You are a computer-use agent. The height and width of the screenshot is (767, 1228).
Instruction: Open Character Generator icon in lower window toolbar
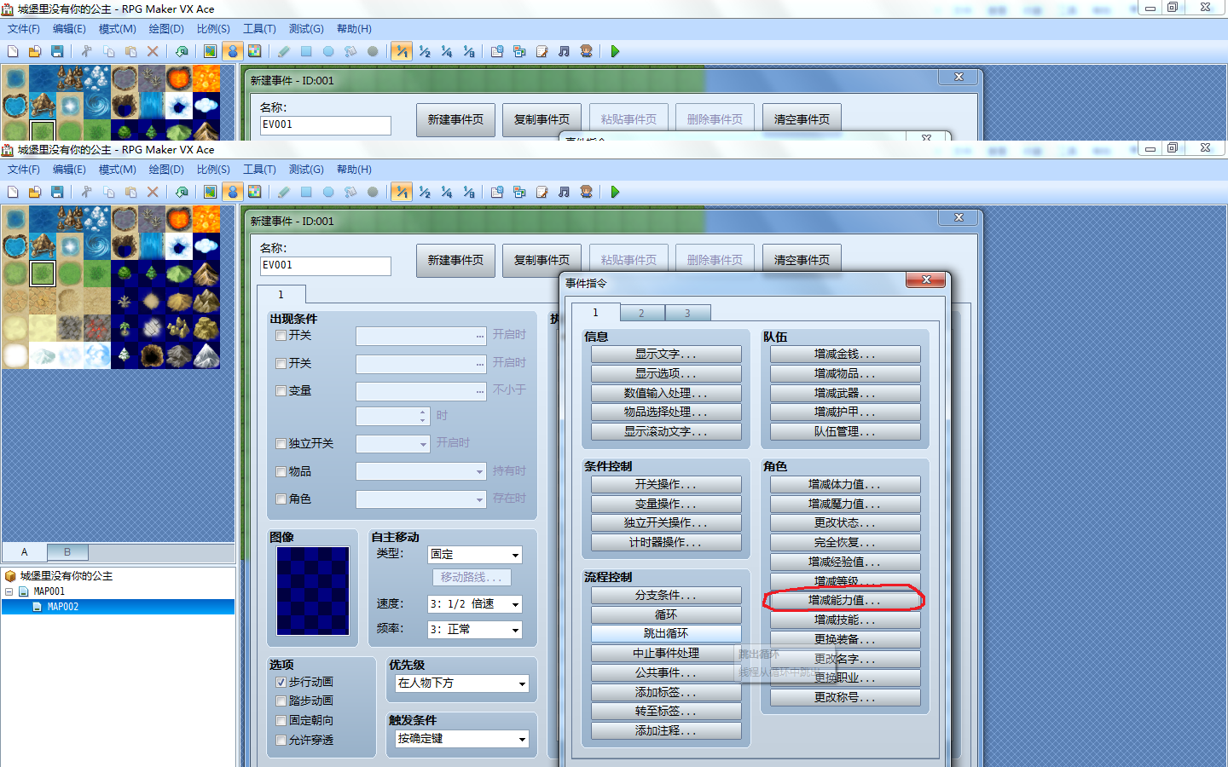(586, 193)
